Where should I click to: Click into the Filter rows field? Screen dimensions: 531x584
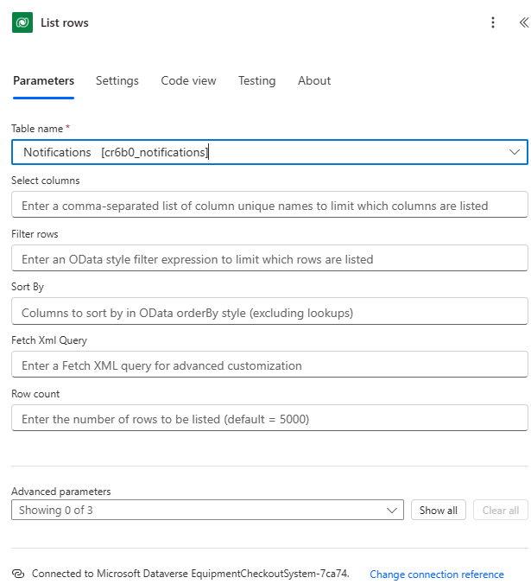[269, 259]
